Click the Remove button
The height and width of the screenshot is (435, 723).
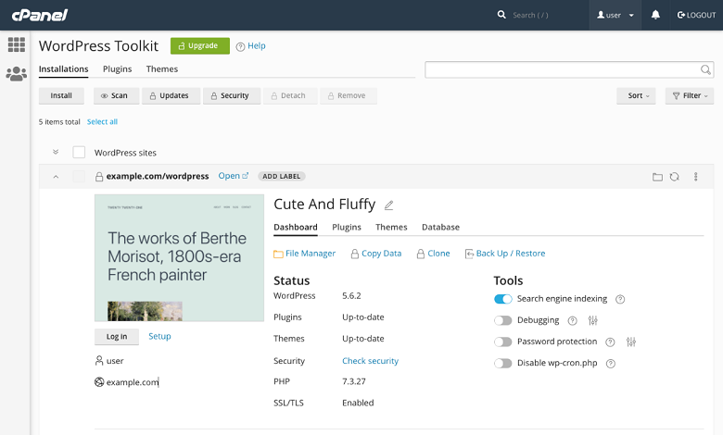point(349,95)
